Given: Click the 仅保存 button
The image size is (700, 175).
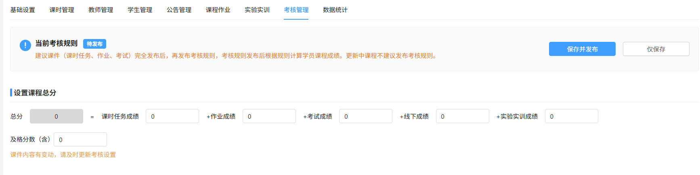Looking at the screenshot, I should coord(656,49).
